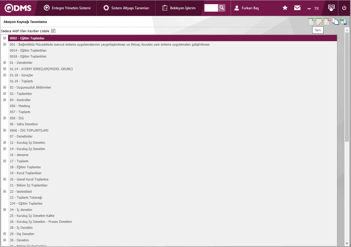This screenshot has height=247, width=351.
Task: Expand the 20 - Genel Kurul Toplantısı node
Action: (4, 179)
